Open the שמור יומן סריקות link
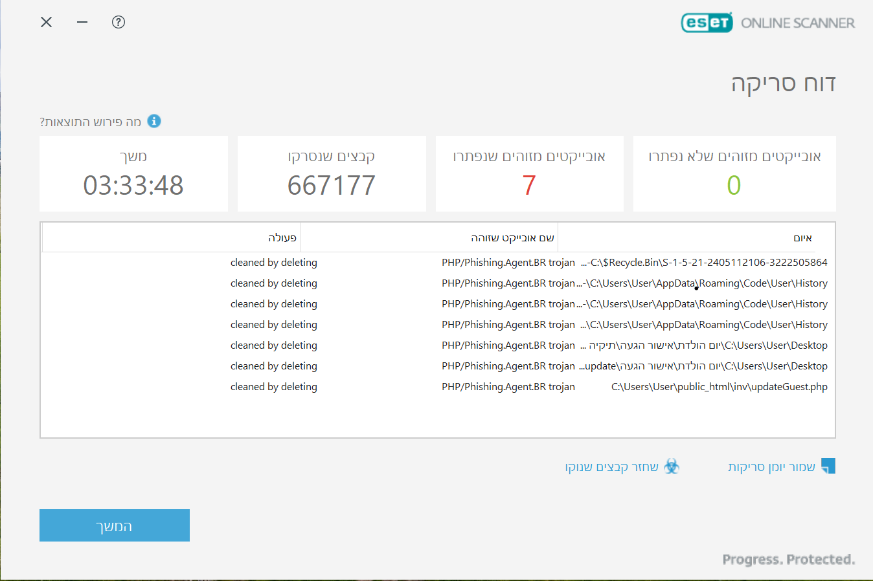Image resolution: width=873 pixels, height=581 pixels. coord(771,467)
